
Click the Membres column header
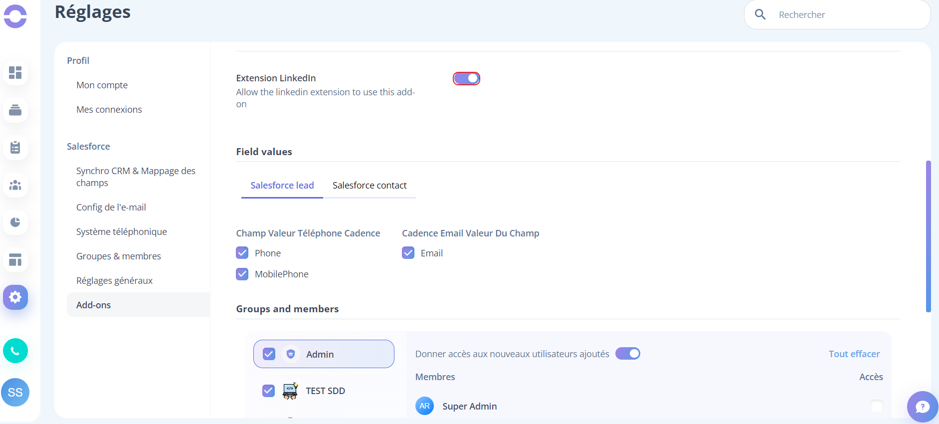point(435,377)
